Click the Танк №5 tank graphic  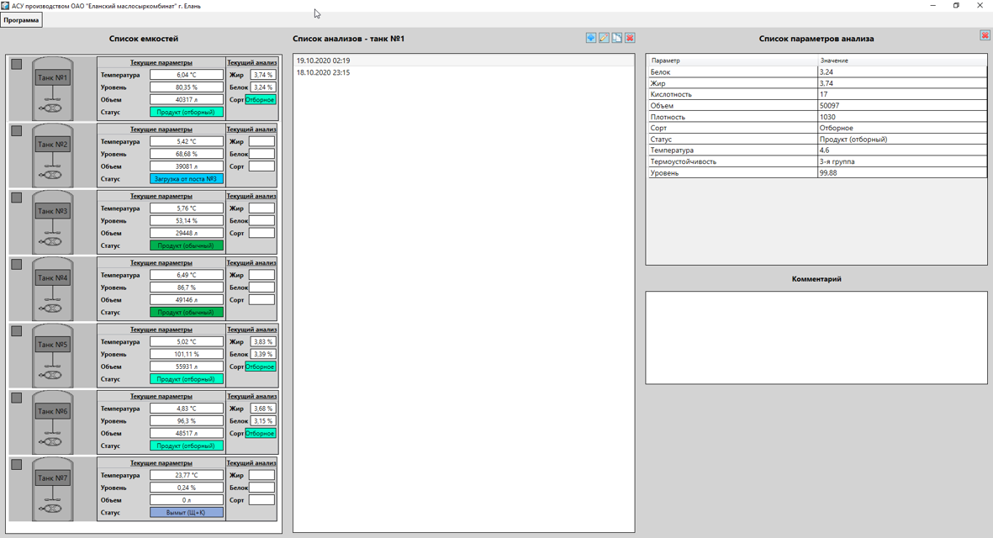point(52,356)
